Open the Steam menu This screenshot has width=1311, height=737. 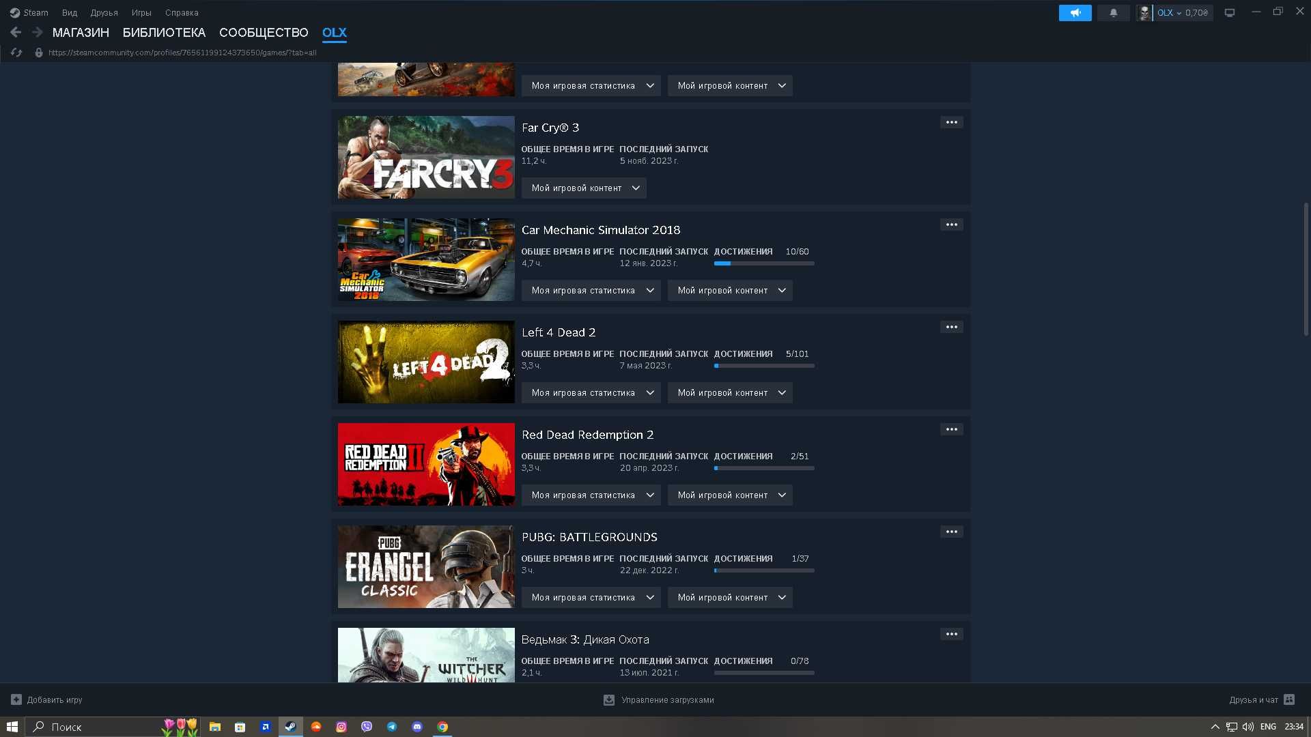pos(29,13)
